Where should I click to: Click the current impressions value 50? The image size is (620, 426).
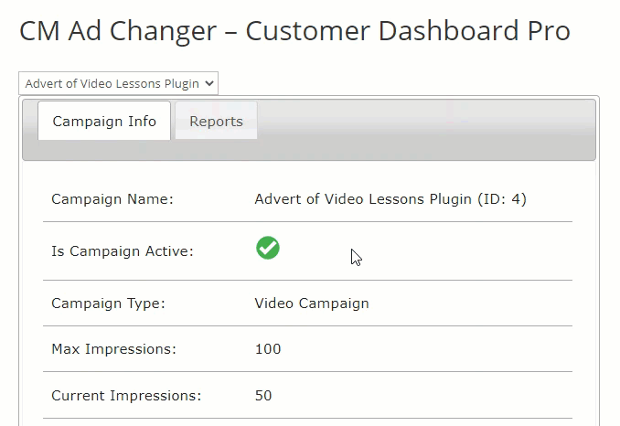point(263,395)
